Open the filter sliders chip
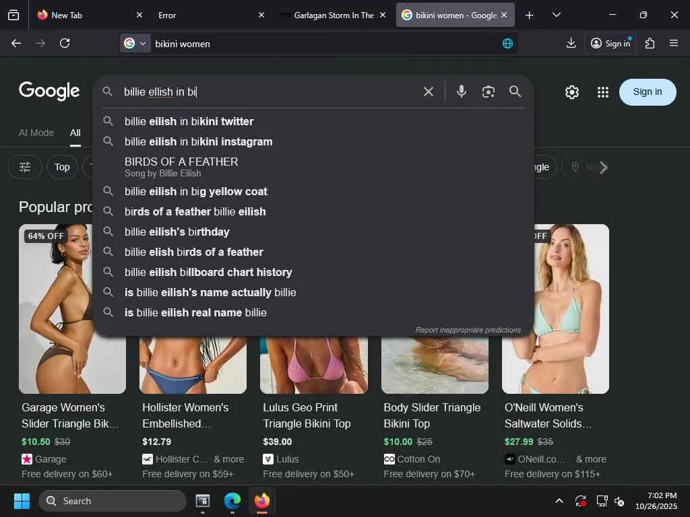Image resolution: width=690 pixels, height=517 pixels. pyautogui.click(x=25, y=167)
